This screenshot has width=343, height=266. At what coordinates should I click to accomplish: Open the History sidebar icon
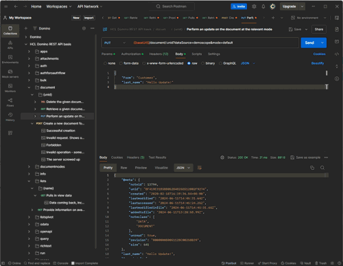click(10, 117)
